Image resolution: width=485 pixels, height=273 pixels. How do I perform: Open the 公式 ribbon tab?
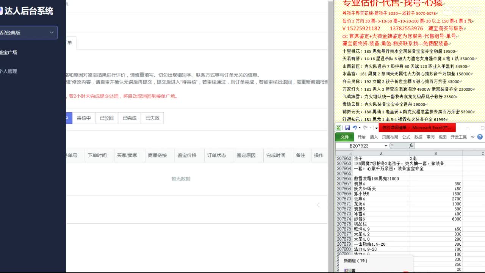click(406, 137)
